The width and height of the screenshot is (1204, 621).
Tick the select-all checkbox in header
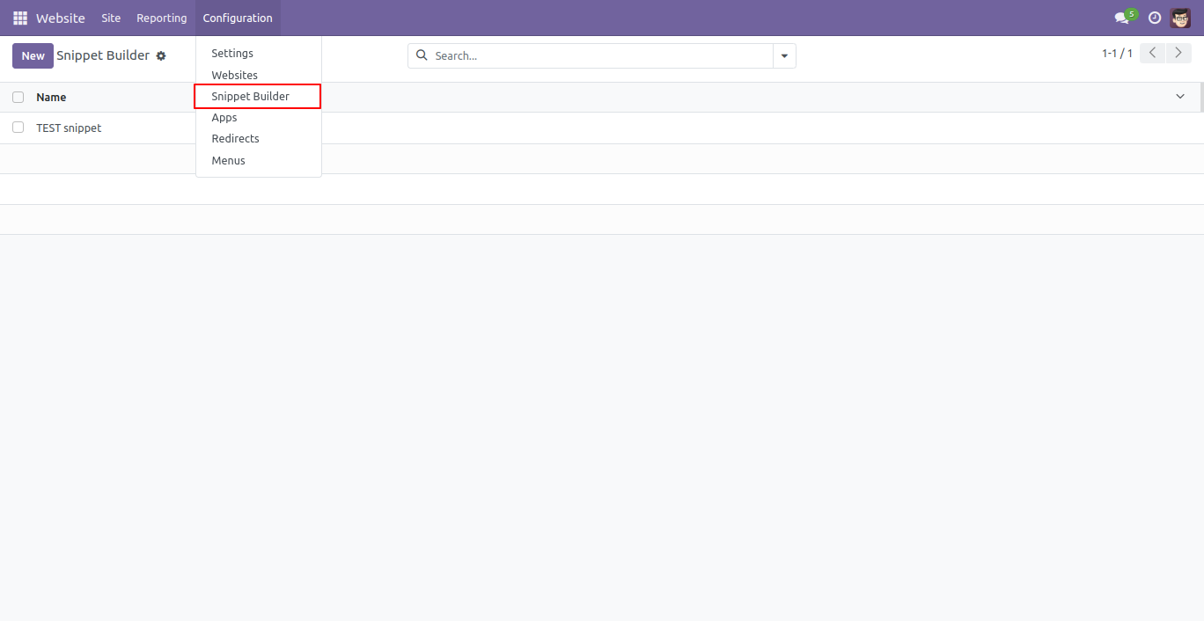pos(18,97)
